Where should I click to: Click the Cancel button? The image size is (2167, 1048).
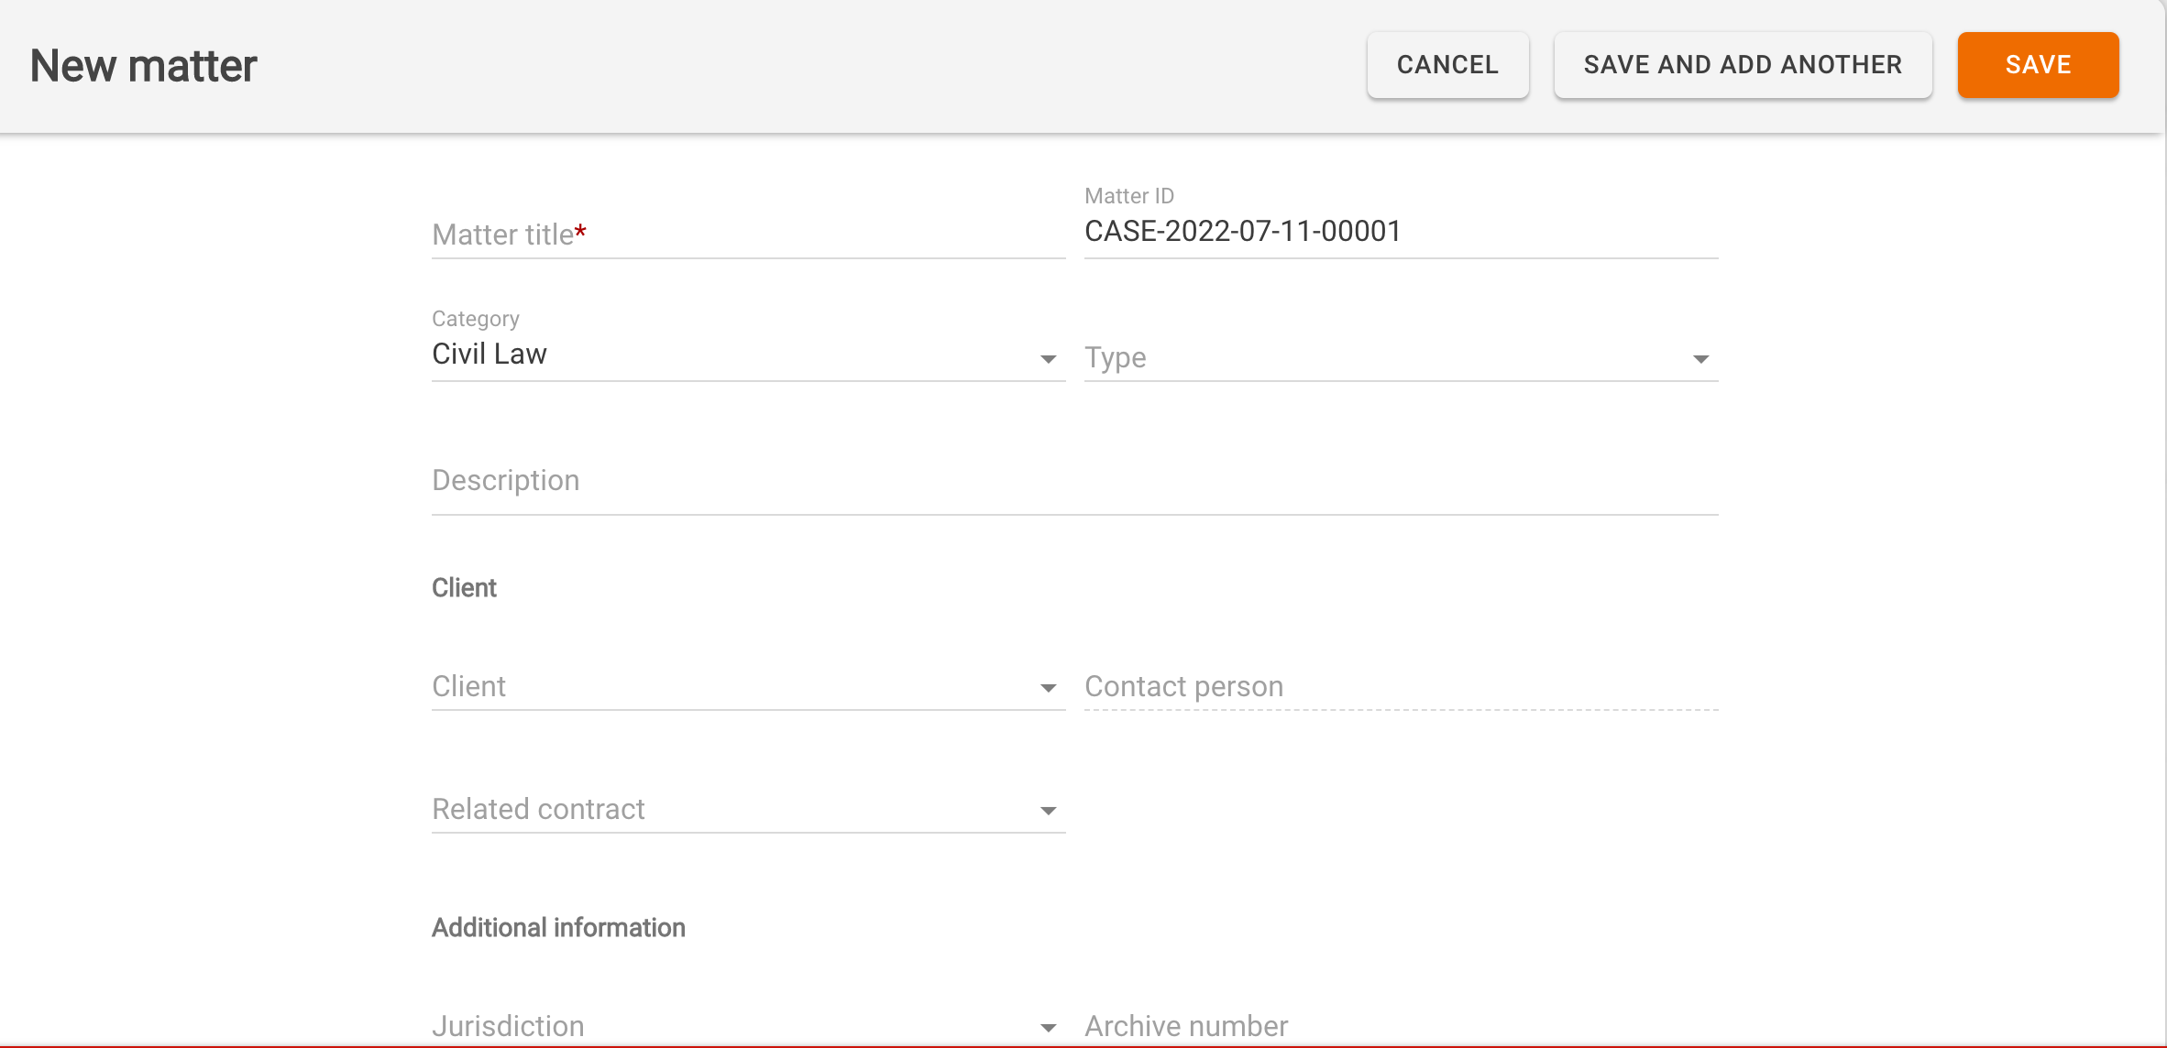tap(1447, 65)
